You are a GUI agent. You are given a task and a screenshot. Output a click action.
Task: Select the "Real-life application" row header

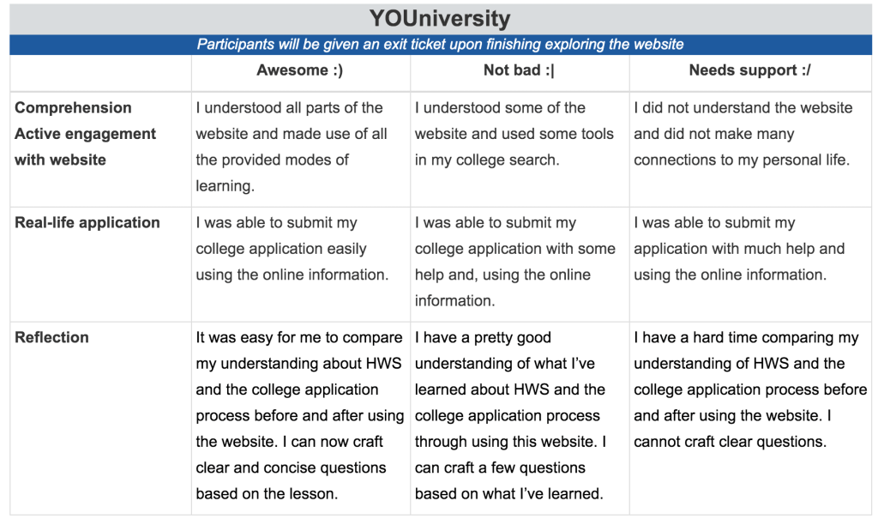pyautogui.click(x=87, y=222)
